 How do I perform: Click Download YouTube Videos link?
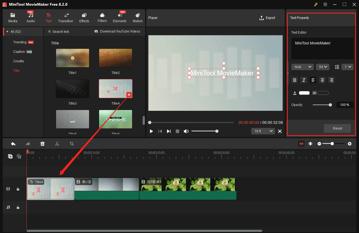[117, 31]
